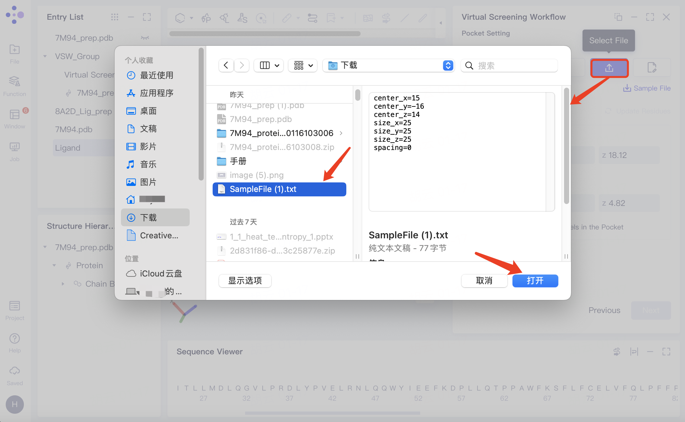Screen dimensions: 685x422
Task: Go back in file dialog
Action: [x=226, y=65]
